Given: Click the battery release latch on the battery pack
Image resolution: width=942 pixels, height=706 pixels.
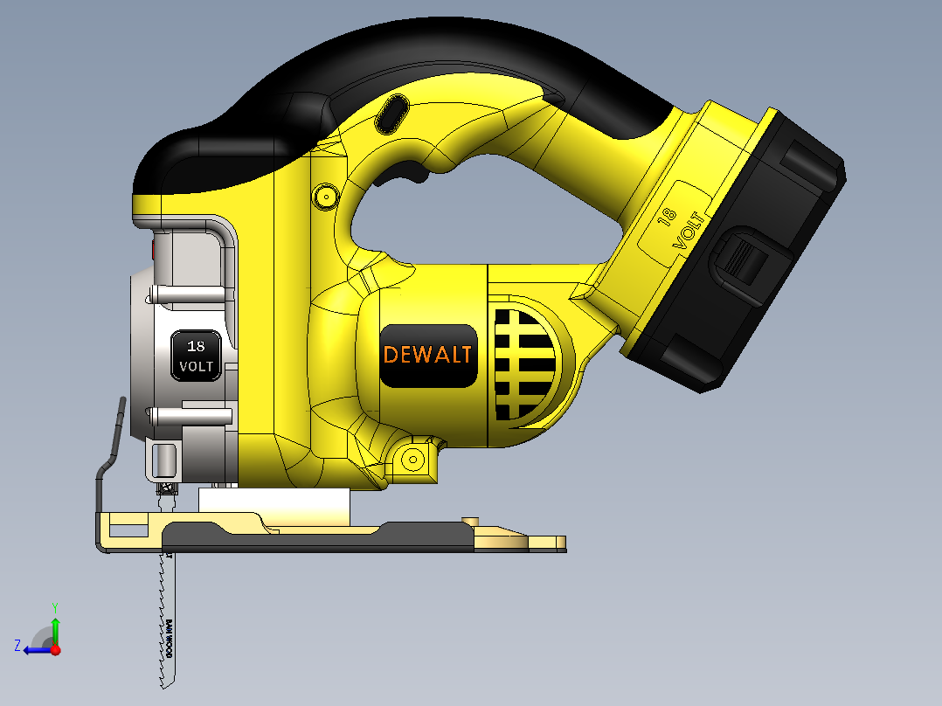Looking at the screenshot, I should (x=745, y=259).
